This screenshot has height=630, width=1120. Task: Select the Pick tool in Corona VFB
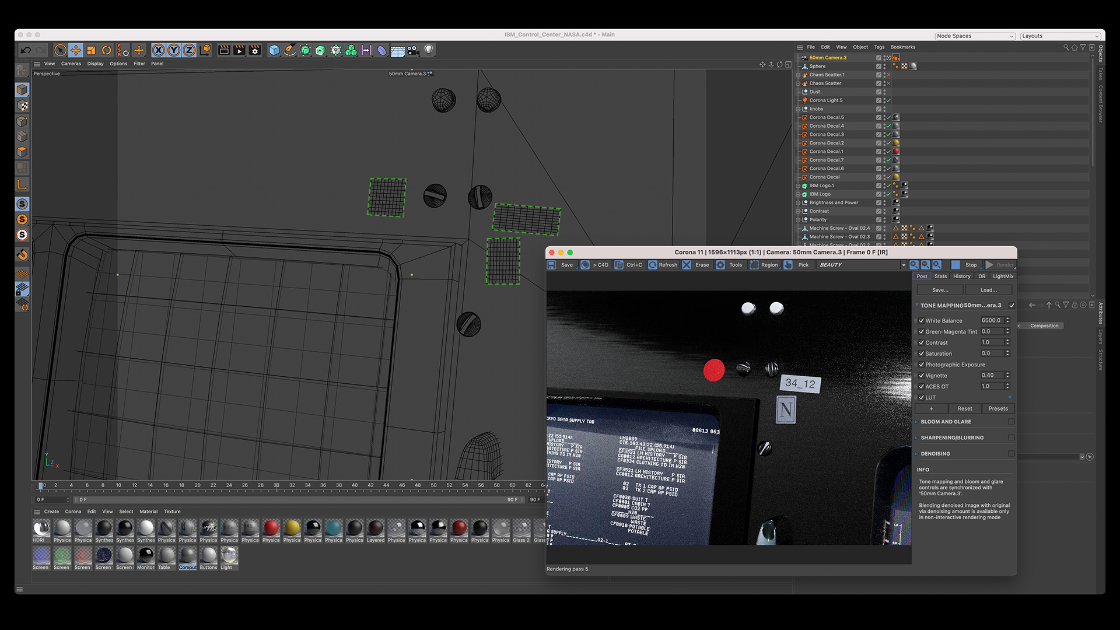click(797, 264)
